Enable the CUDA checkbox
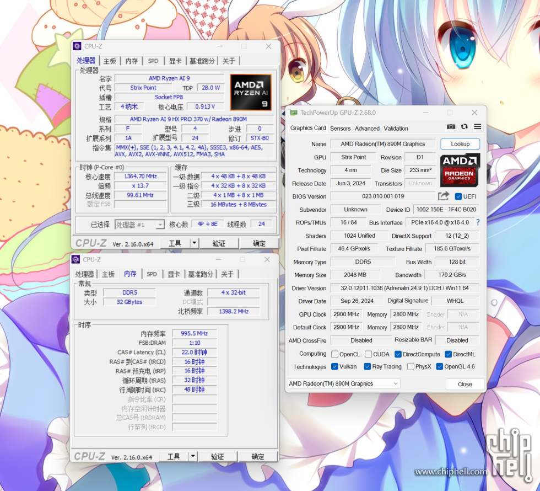 click(x=368, y=354)
